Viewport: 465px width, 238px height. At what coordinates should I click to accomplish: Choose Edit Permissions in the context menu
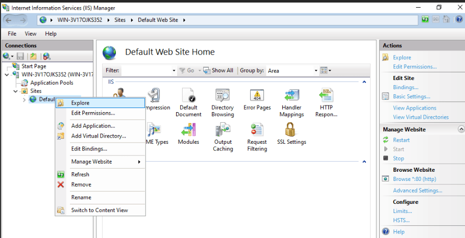click(x=100, y=113)
